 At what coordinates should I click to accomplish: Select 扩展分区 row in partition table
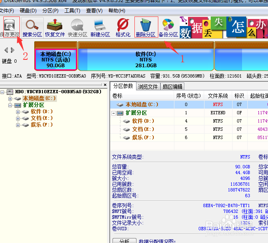pyautogui.click(x=189, y=113)
